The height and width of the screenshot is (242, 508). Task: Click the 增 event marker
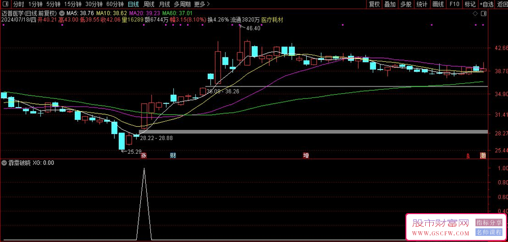[x=306, y=156]
